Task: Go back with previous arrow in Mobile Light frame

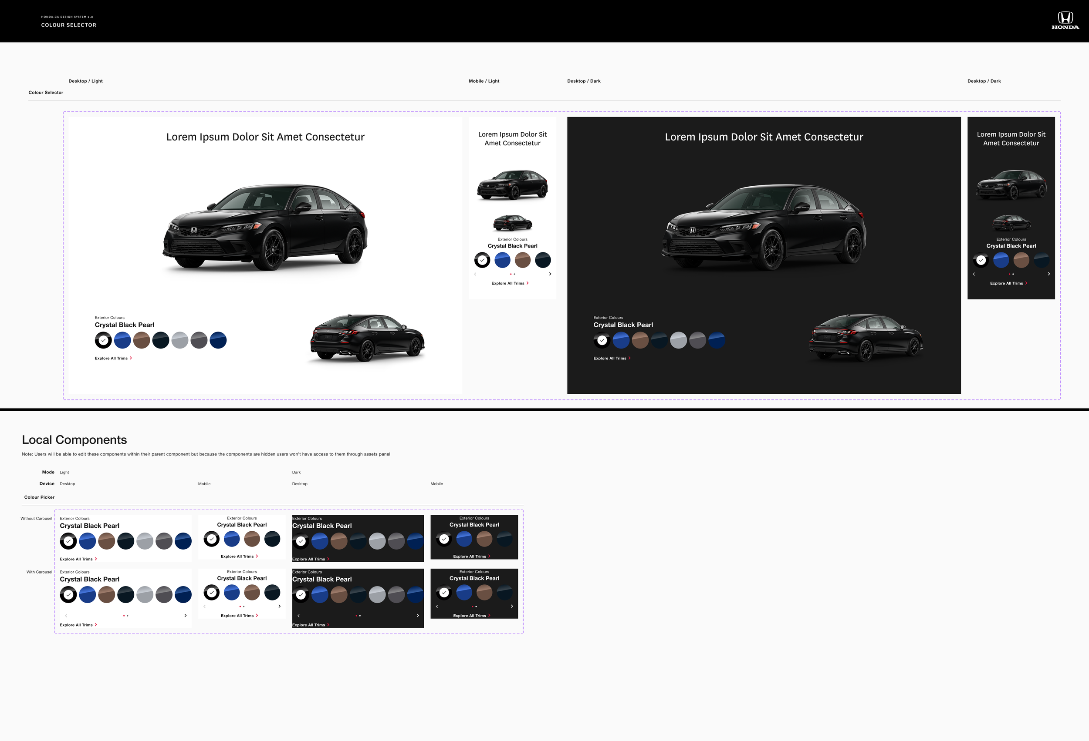Action: 475,274
